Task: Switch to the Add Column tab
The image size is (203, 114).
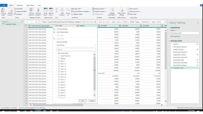Action: coord(30,5)
